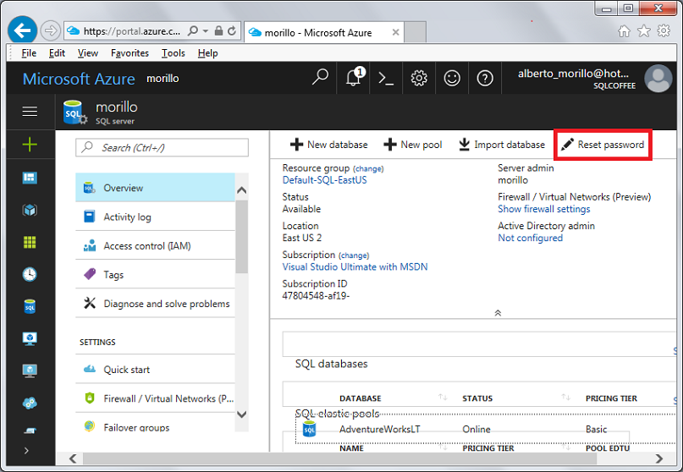Click Show firewall settings link
Screen dimensions: 683x472
pyautogui.click(x=544, y=209)
